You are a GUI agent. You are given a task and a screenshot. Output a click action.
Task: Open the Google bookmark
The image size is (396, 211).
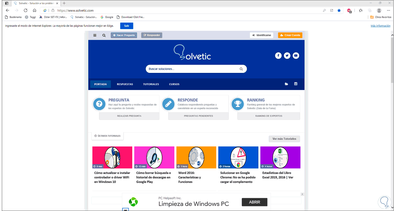pyautogui.click(x=107, y=17)
